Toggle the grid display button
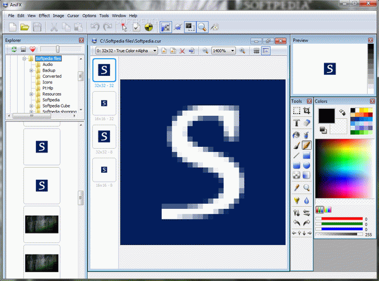The width and height of the screenshot is (379, 281). 256,51
